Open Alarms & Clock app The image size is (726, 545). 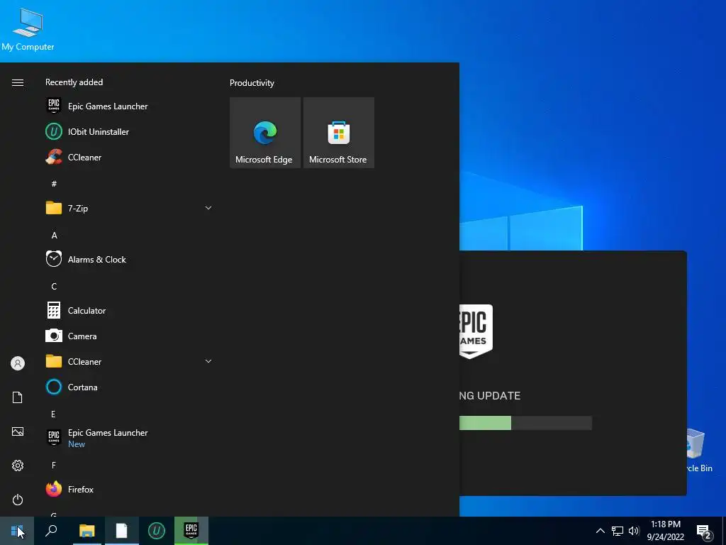tap(129, 259)
